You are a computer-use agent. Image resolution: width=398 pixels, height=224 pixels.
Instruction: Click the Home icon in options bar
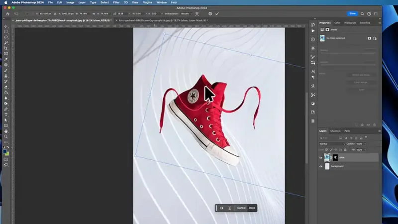[x=7, y=14]
